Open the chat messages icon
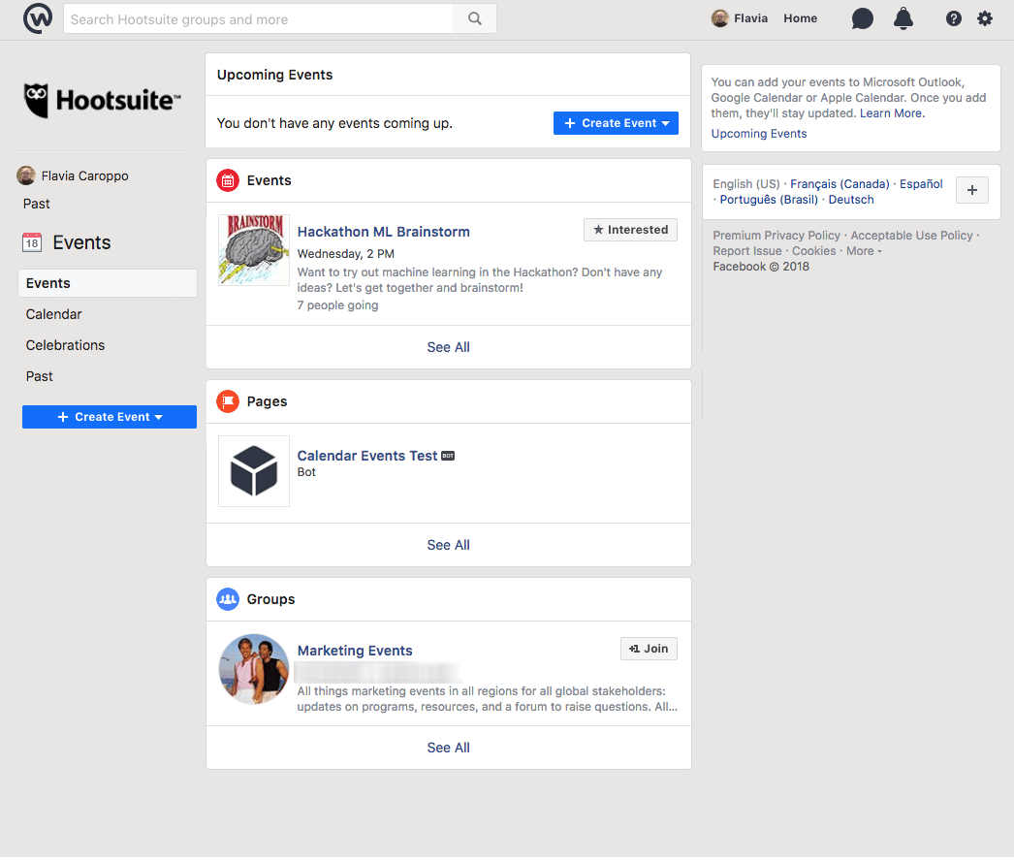This screenshot has width=1014, height=861. pos(862,18)
